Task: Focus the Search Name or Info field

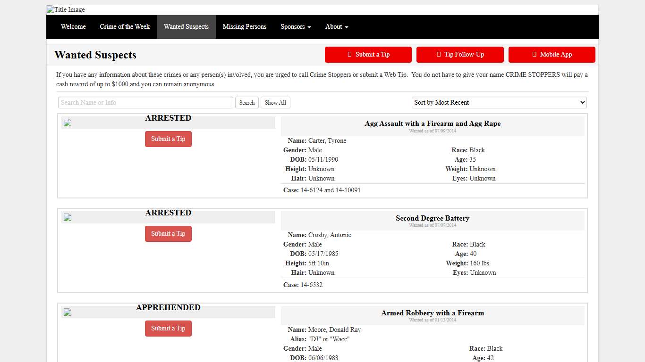Action: [x=145, y=103]
